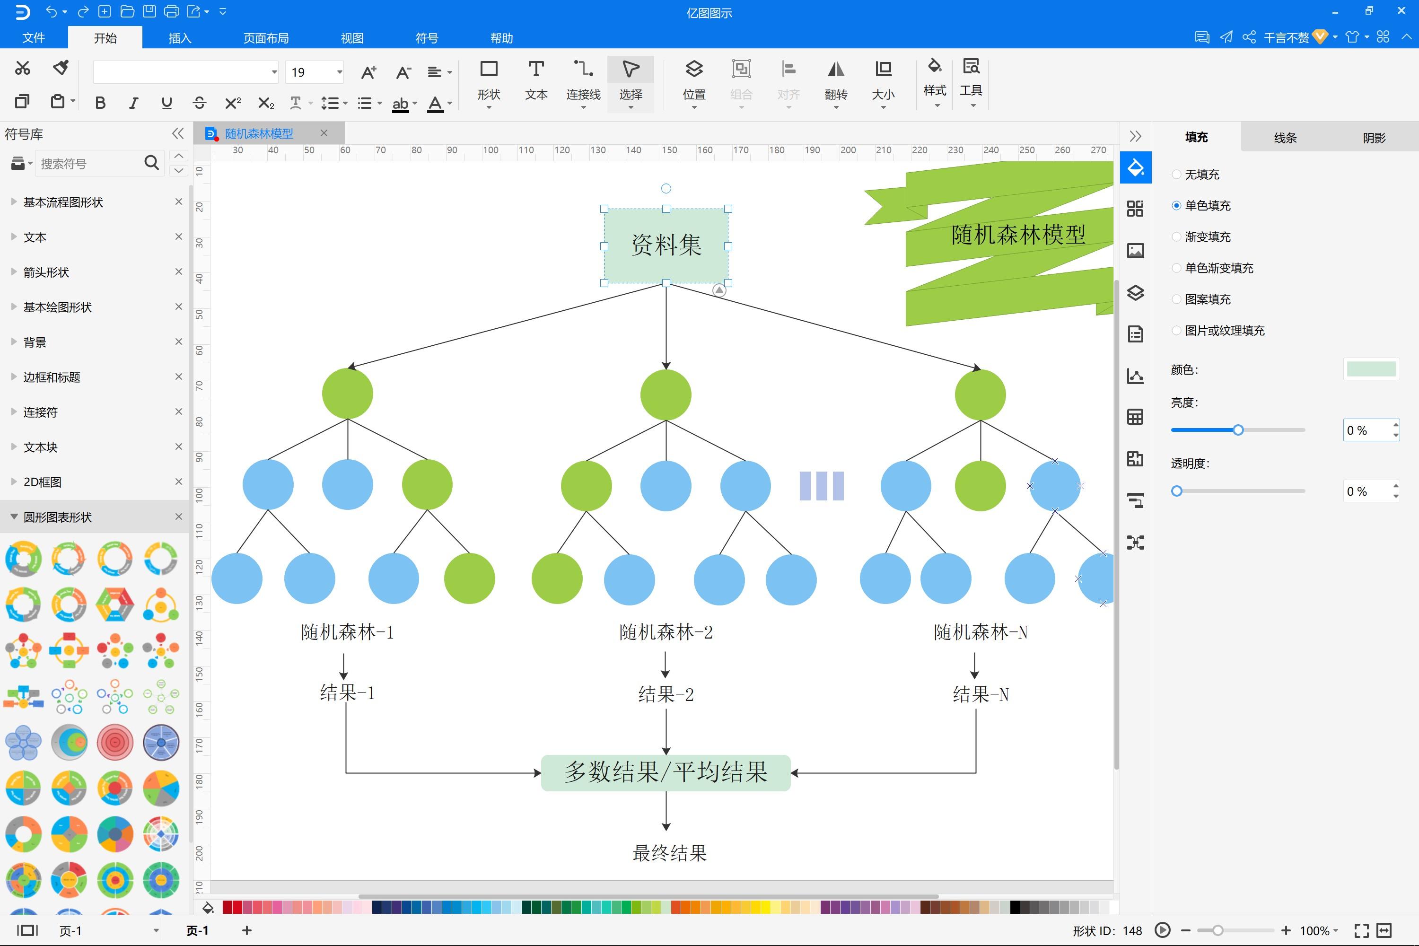
Task: Adjust the 亮度 brightness slider
Action: [x=1238, y=429]
